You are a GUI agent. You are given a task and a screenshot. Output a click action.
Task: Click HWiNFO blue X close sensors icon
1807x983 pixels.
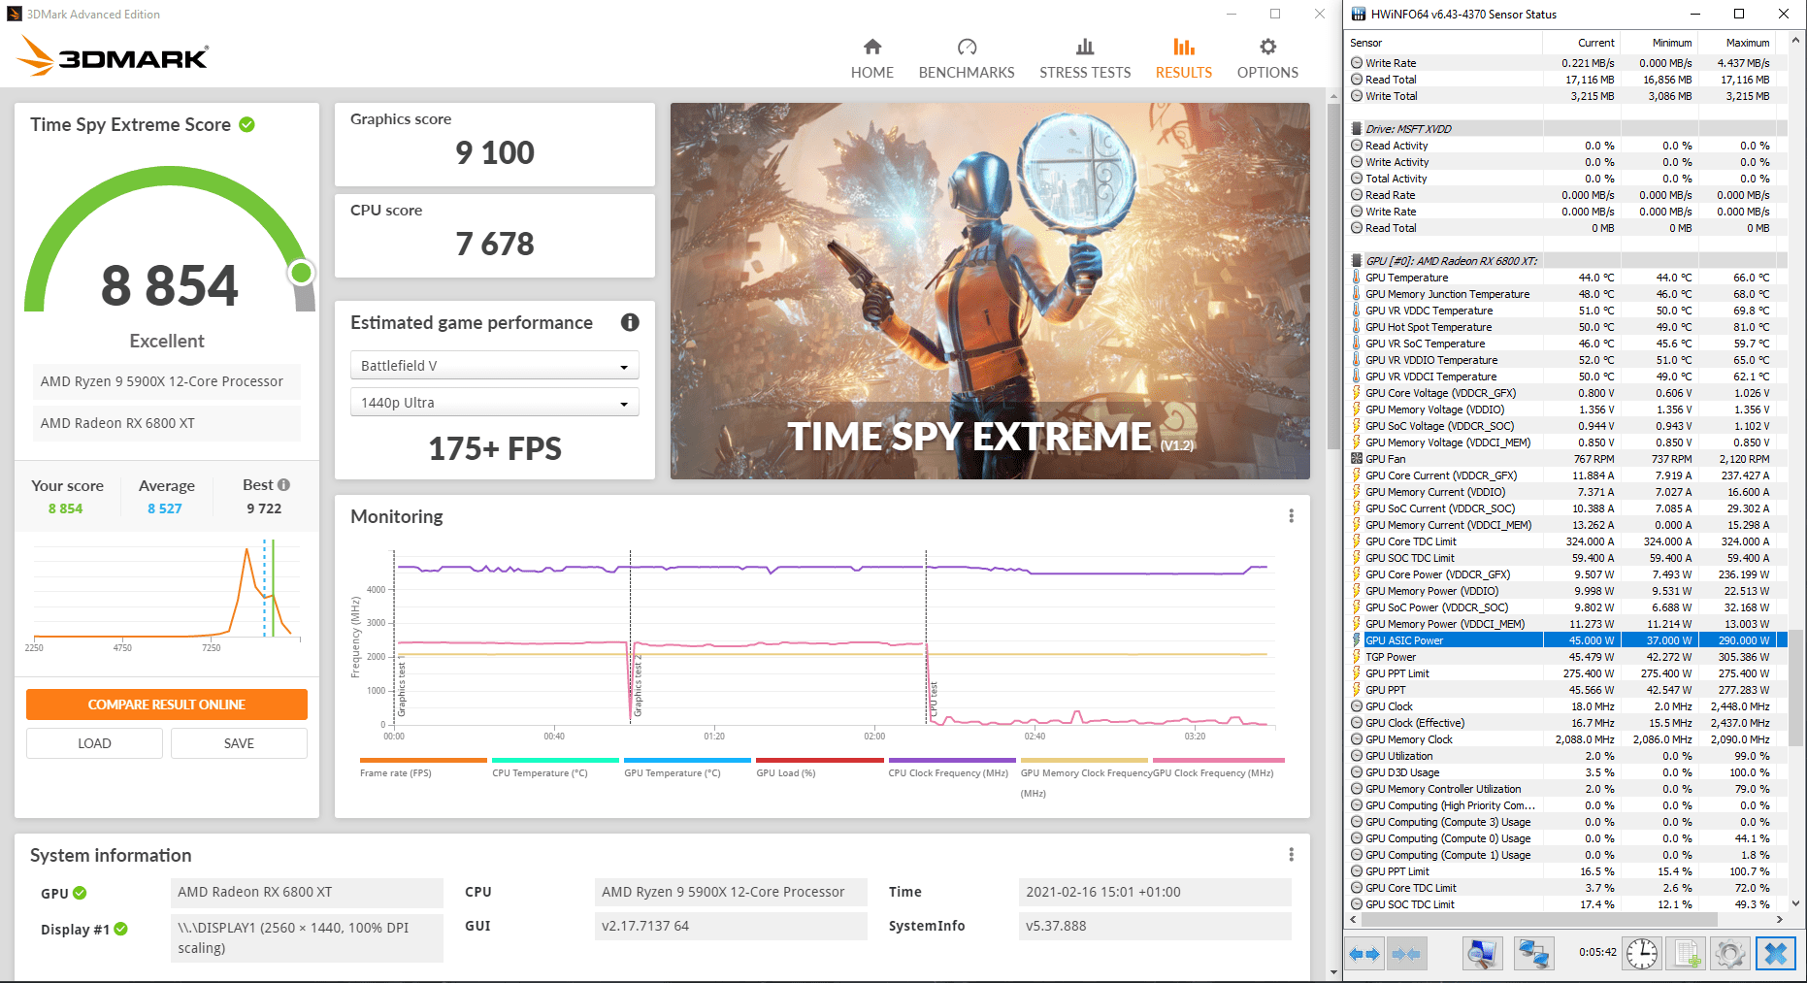click(1776, 954)
